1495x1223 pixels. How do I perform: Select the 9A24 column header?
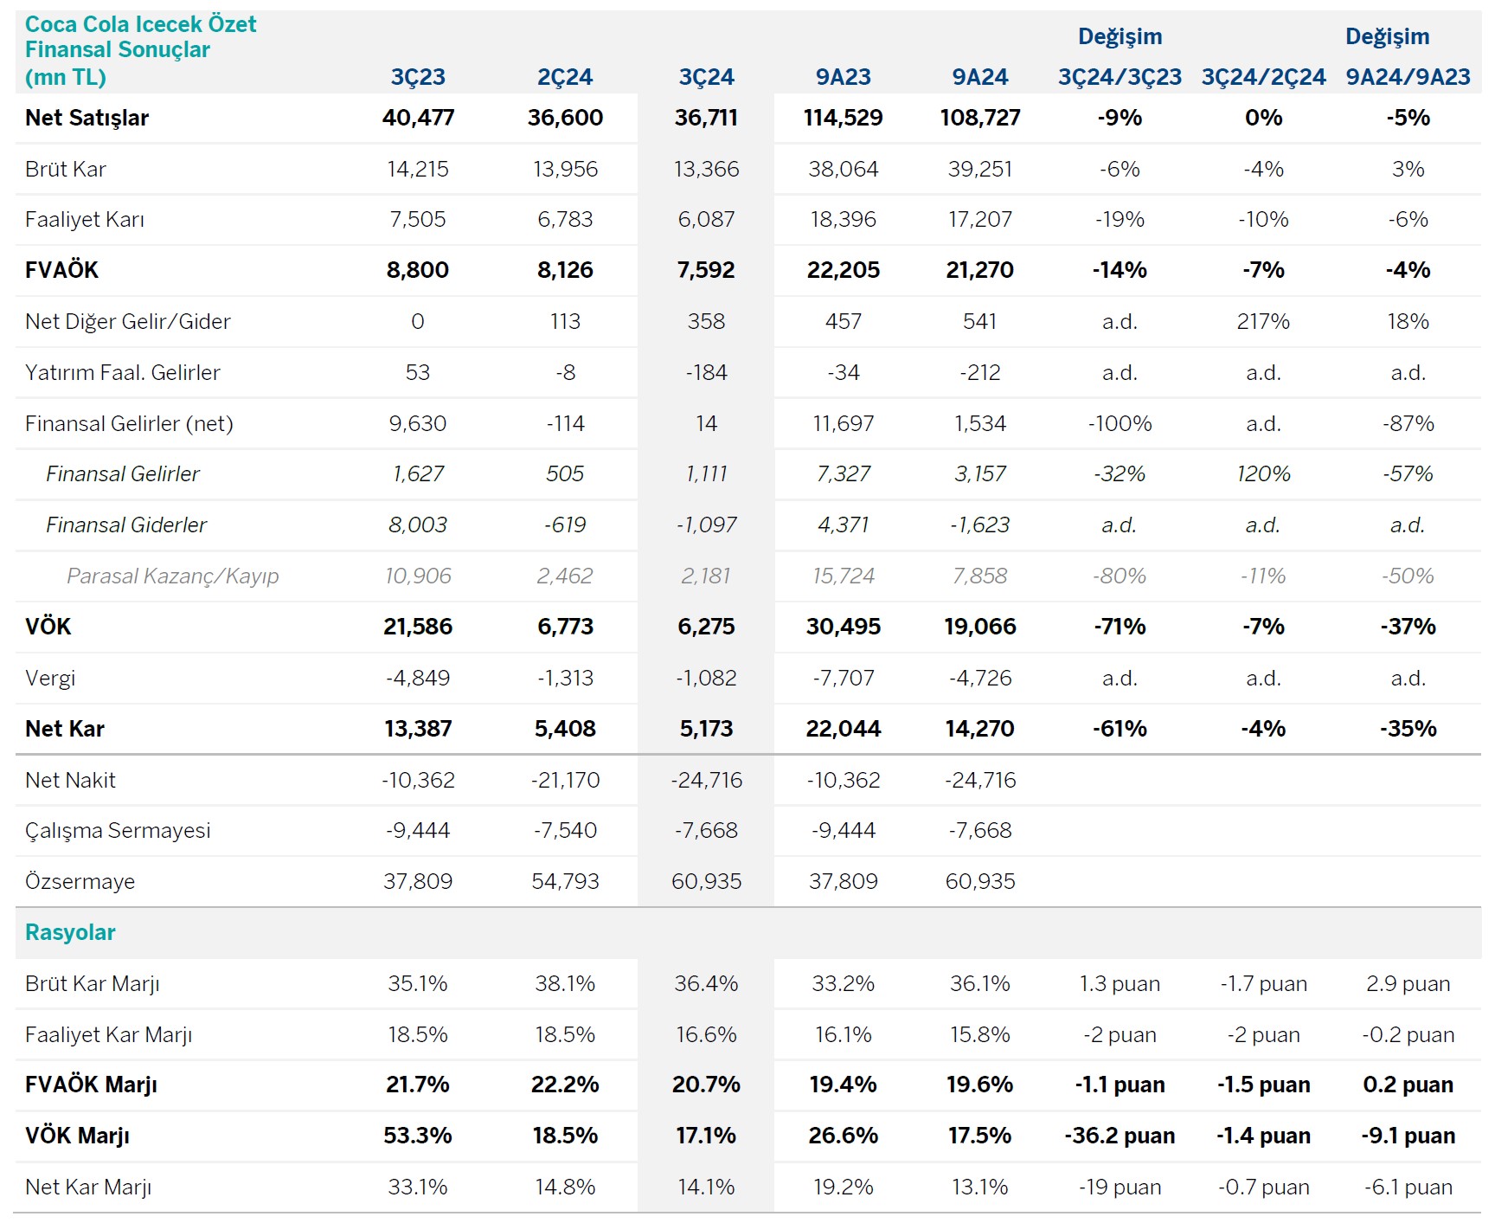pyautogui.click(x=979, y=77)
